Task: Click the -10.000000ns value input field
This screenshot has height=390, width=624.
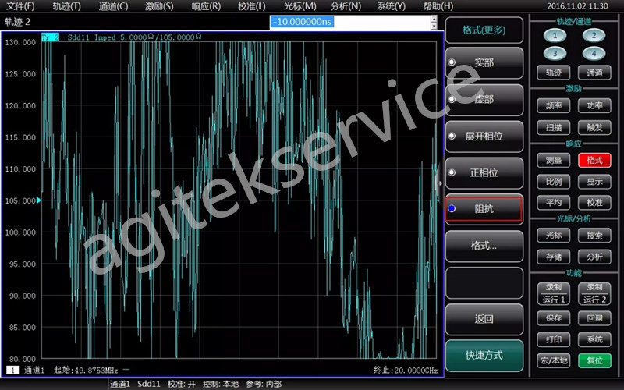Action: (x=349, y=22)
